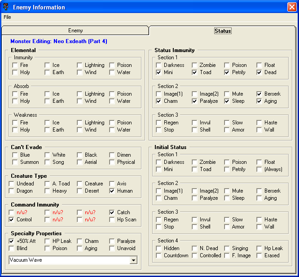This screenshot has width=299, height=277.
Task: Check Haste in Status Immunity Section 3
Action: (259, 123)
